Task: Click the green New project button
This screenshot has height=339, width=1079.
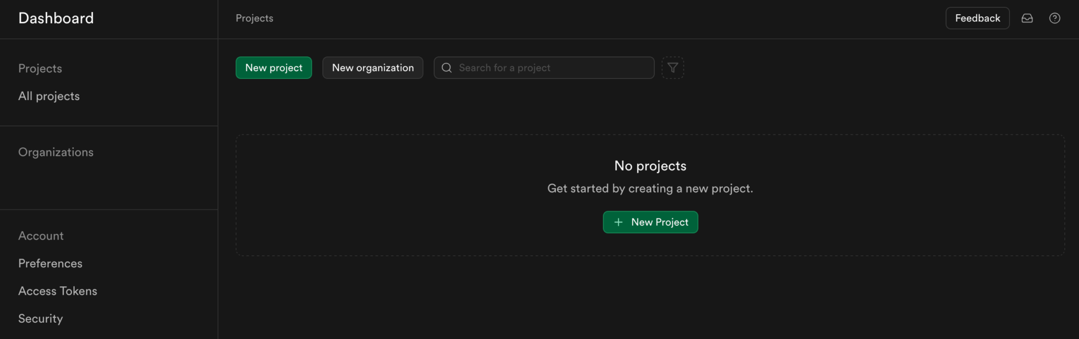Action: tap(273, 68)
